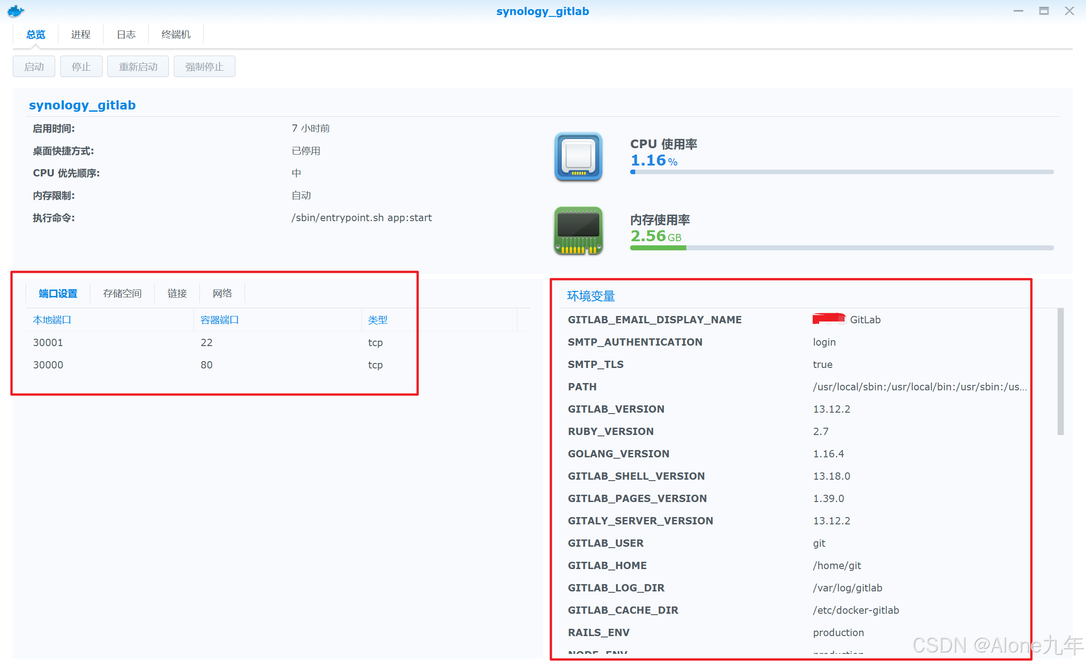Open the 终端机 tab

point(176,35)
